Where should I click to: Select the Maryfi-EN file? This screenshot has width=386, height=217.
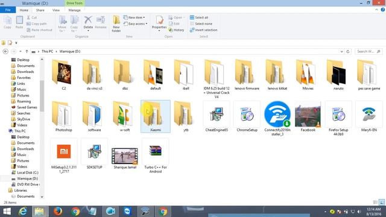(369, 116)
